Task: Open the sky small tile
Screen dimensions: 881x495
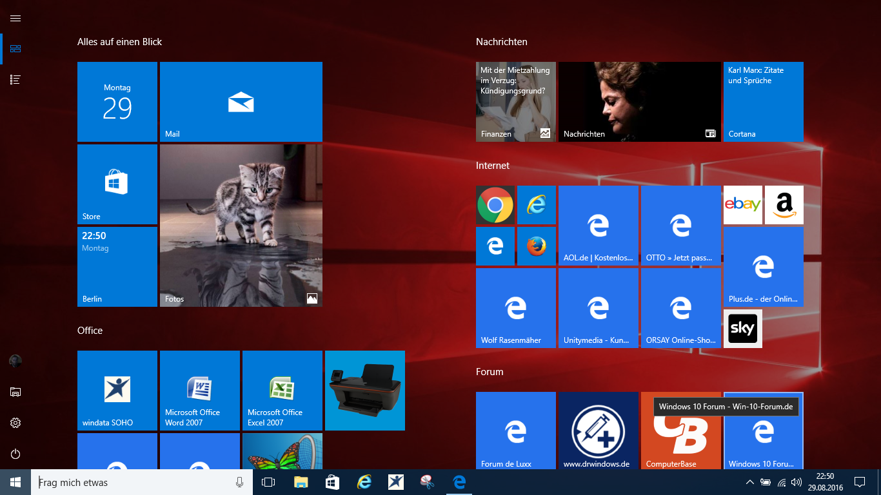Action: tap(743, 329)
